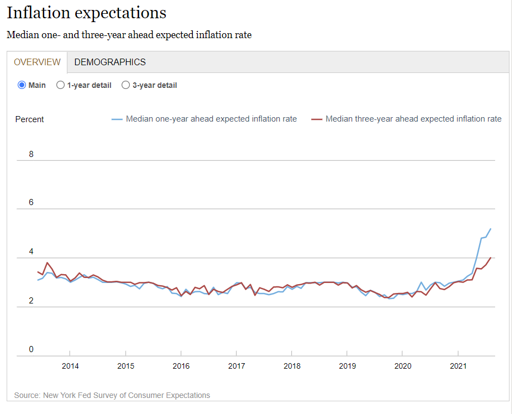Click the peak of the blue line
The image size is (520, 414).
(491, 229)
